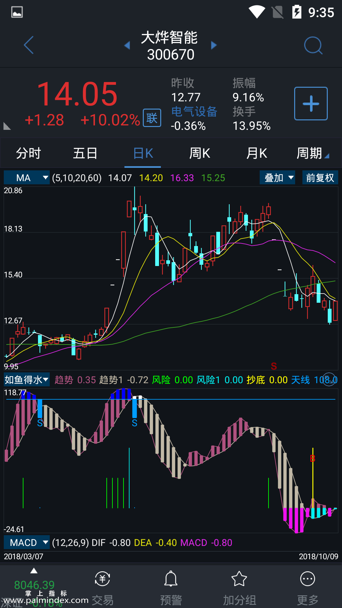The width and height of the screenshot is (342, 608).
Task: Tap the 换手 value 13.95%
Action: tap(252, 126)
